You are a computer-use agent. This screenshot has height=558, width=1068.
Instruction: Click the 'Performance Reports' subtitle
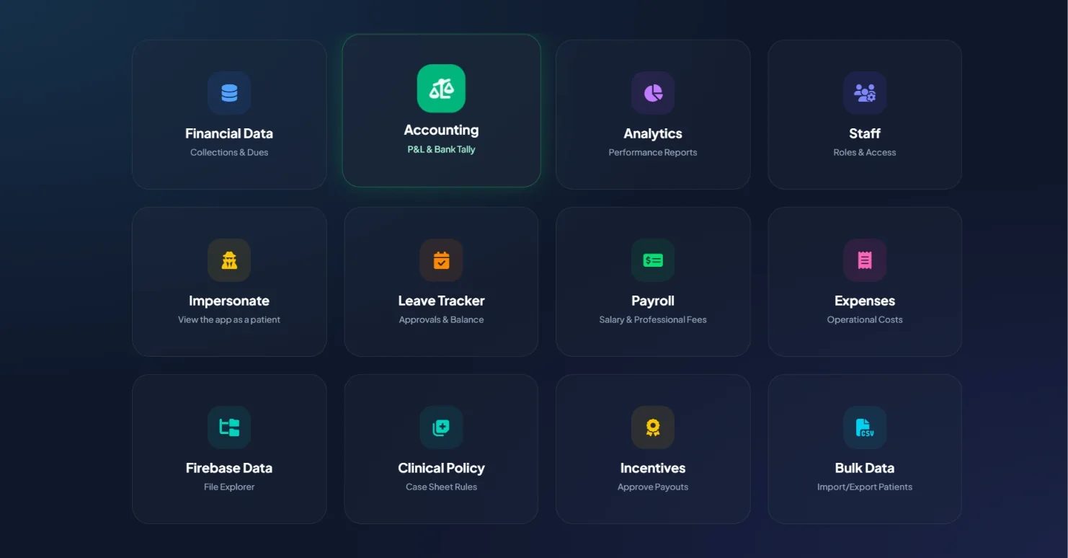653,152
